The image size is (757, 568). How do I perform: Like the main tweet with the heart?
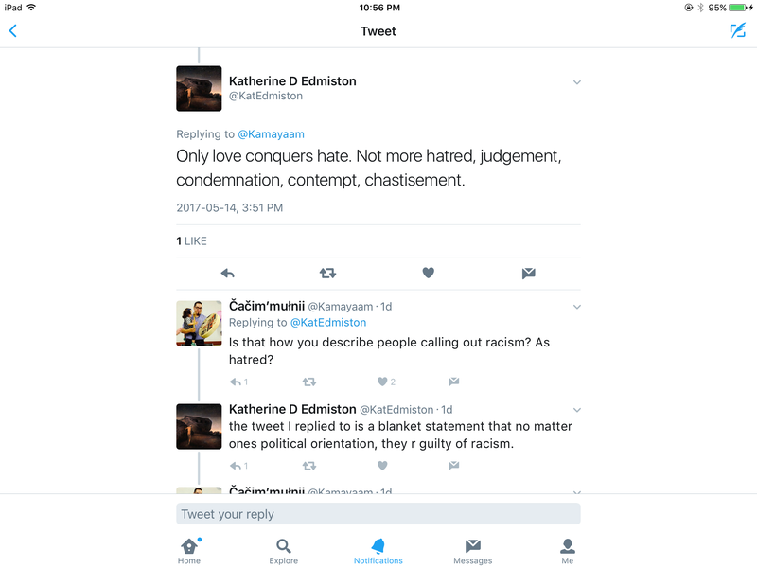tap(429, 273)
